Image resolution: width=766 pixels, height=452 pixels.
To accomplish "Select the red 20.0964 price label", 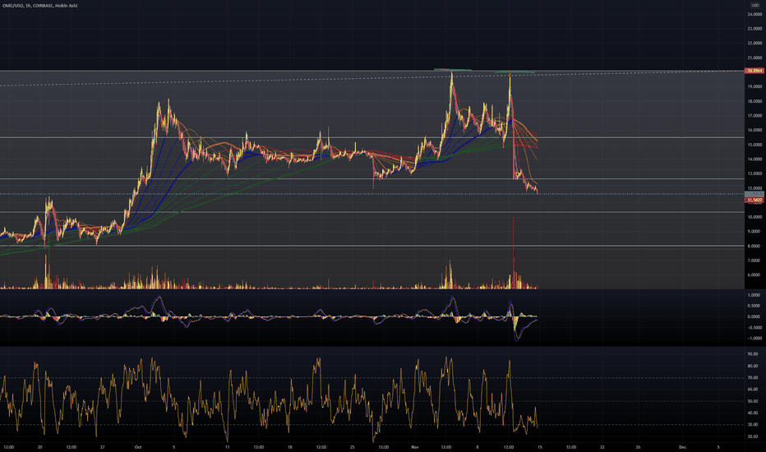I will coord(754,71).
